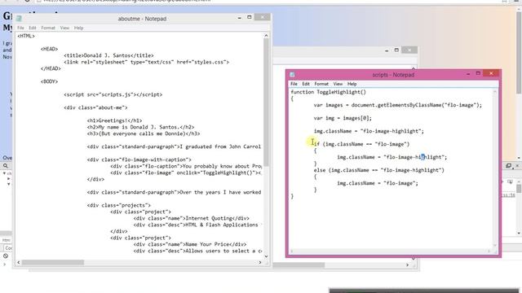The image size is (522, 293).
Task: Open View menu in scripts Notepad
Action: [338, 84]
